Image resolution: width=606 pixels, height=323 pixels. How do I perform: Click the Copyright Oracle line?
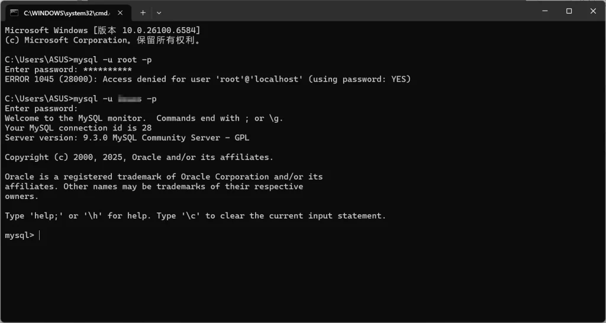point(139,157)
